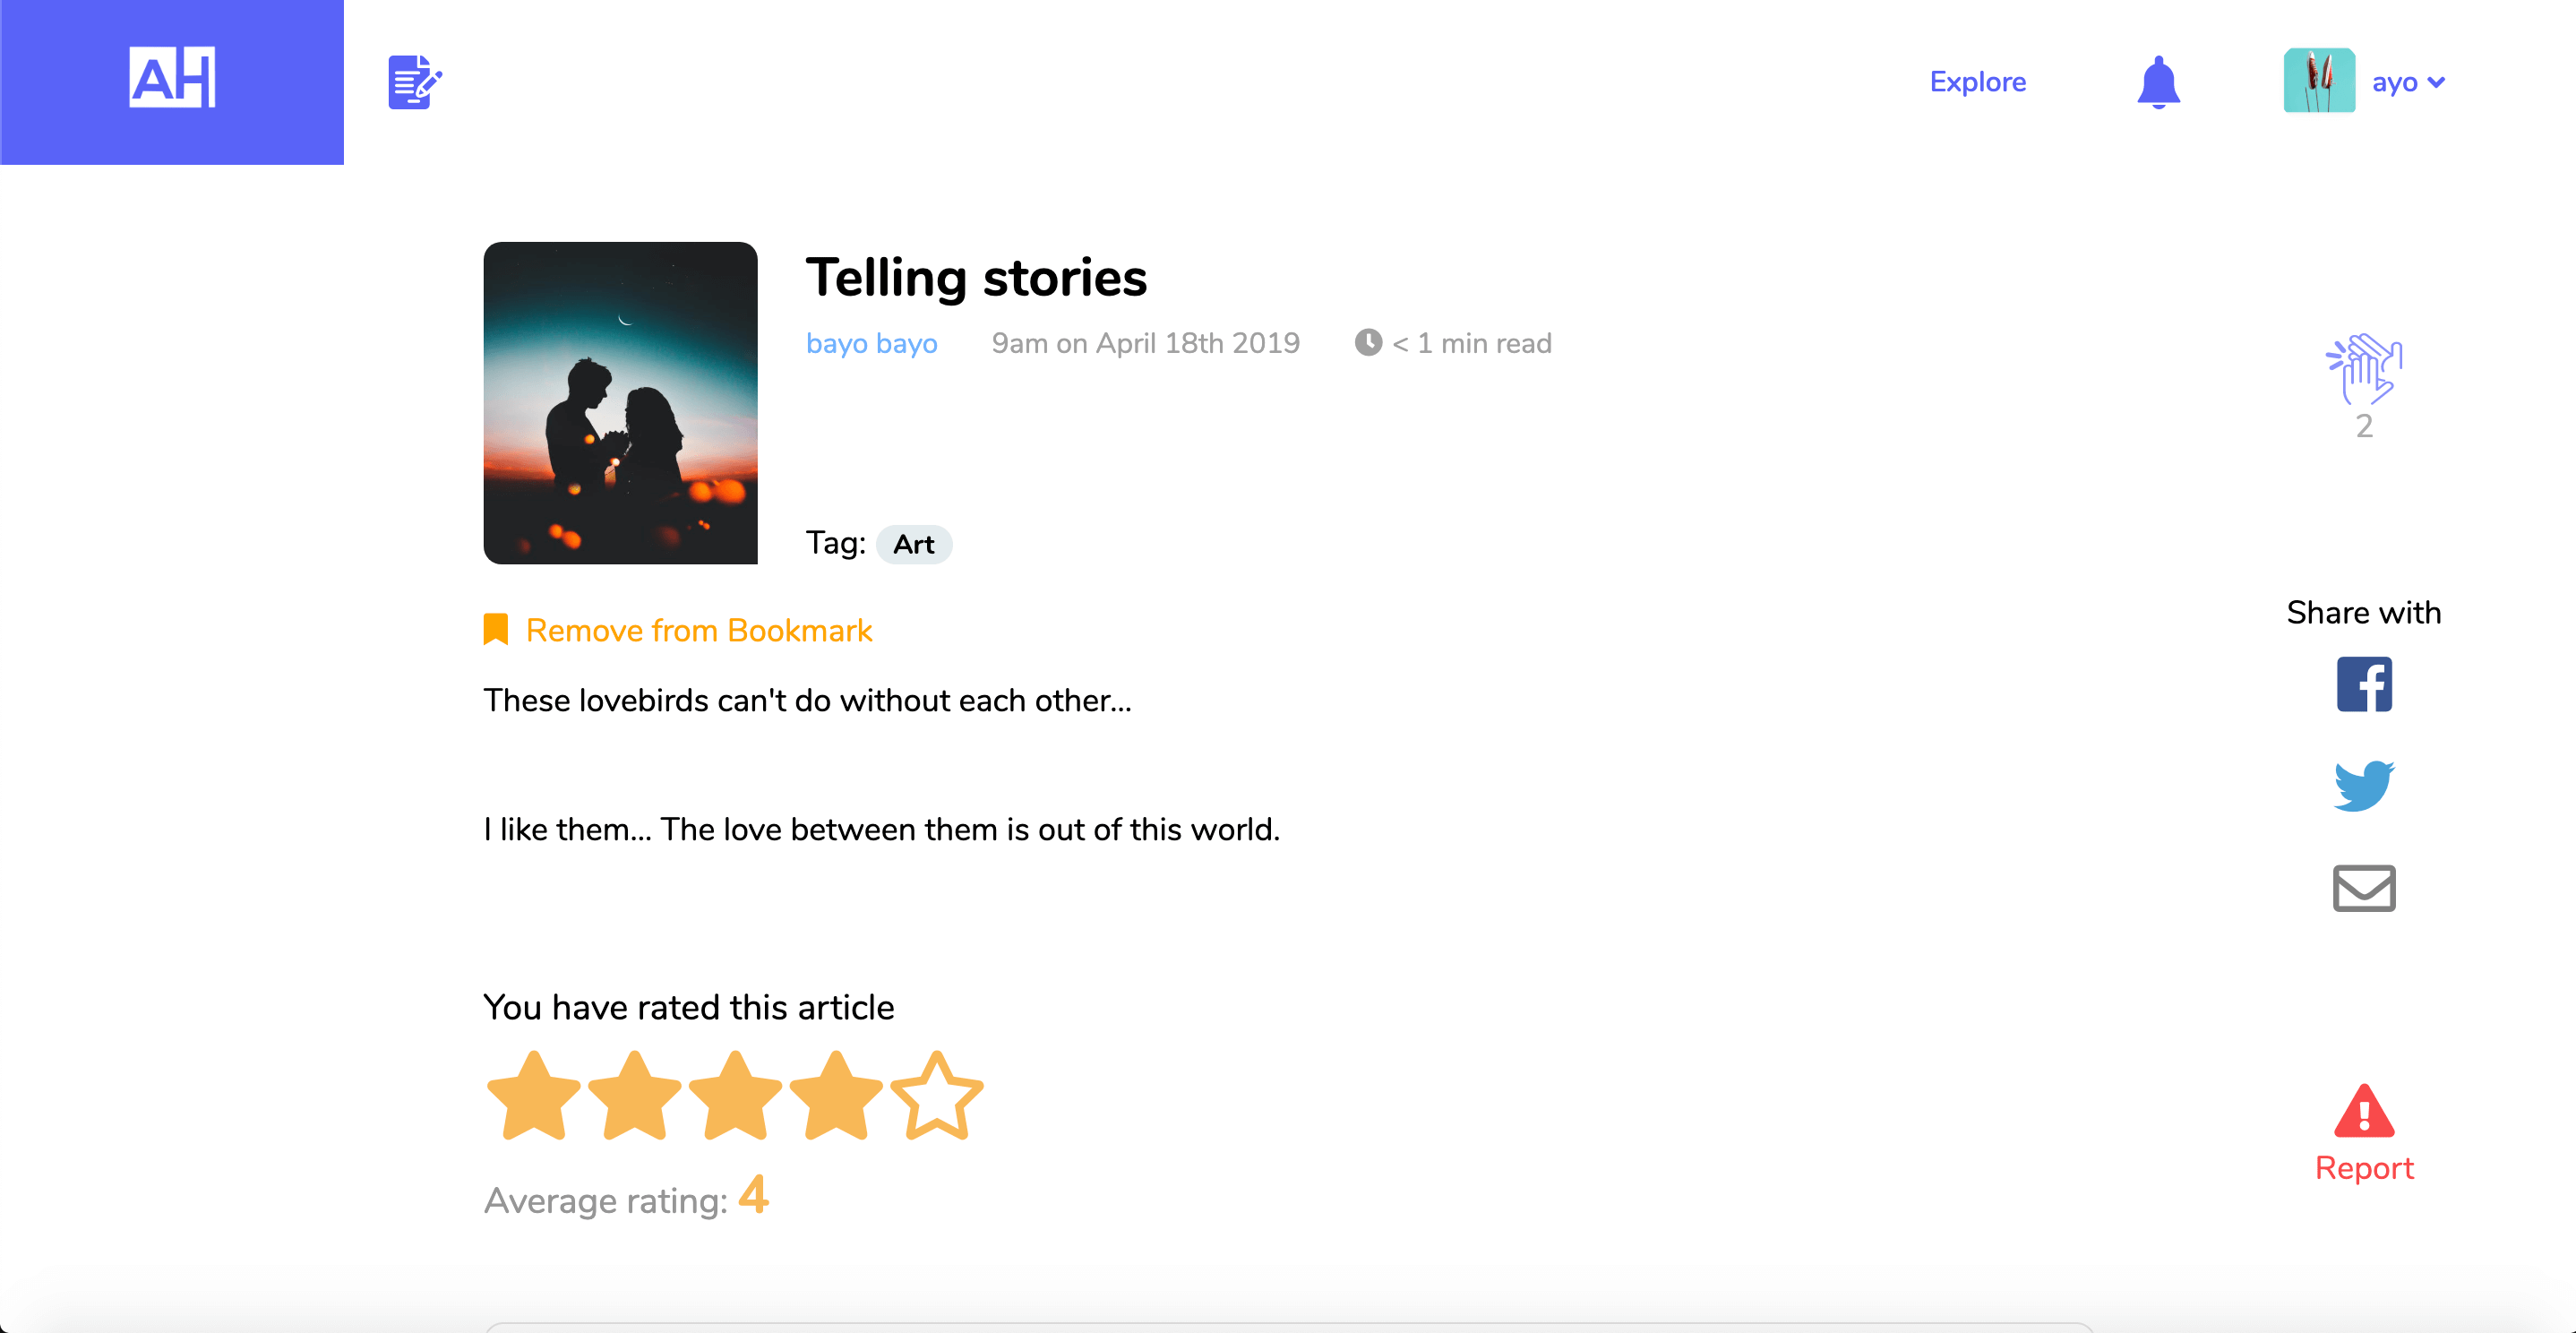The height and width of the screenshot is (1333, 2576).
Task: Clap for this article
Action: click(x=2364, y=368)
